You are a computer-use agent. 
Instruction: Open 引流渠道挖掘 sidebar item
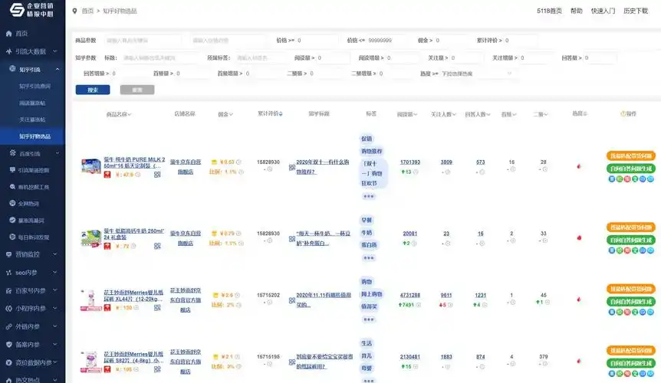[x=32, y=171]
